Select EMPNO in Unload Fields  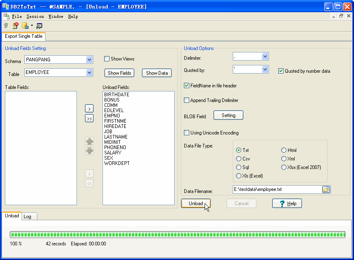click(x=112, y=116)
